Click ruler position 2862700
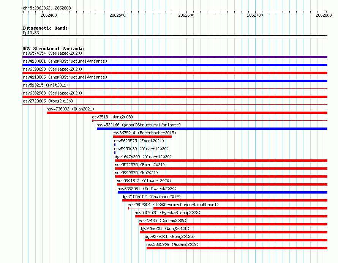The image size is (338, 263). (255, 15)
